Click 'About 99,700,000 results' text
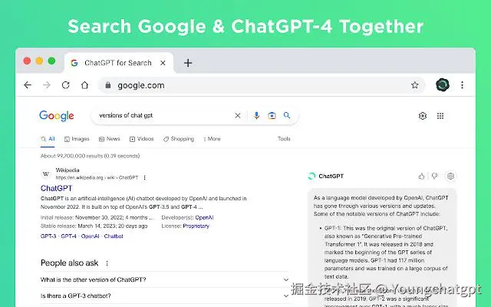The image size is (491, 307). 91,156
